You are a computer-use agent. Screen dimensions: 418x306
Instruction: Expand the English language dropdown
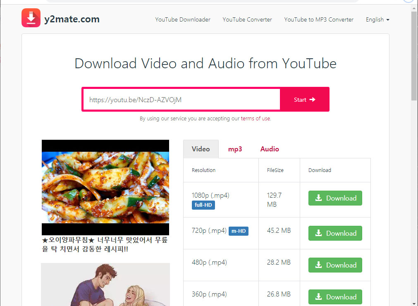[377, 19]
